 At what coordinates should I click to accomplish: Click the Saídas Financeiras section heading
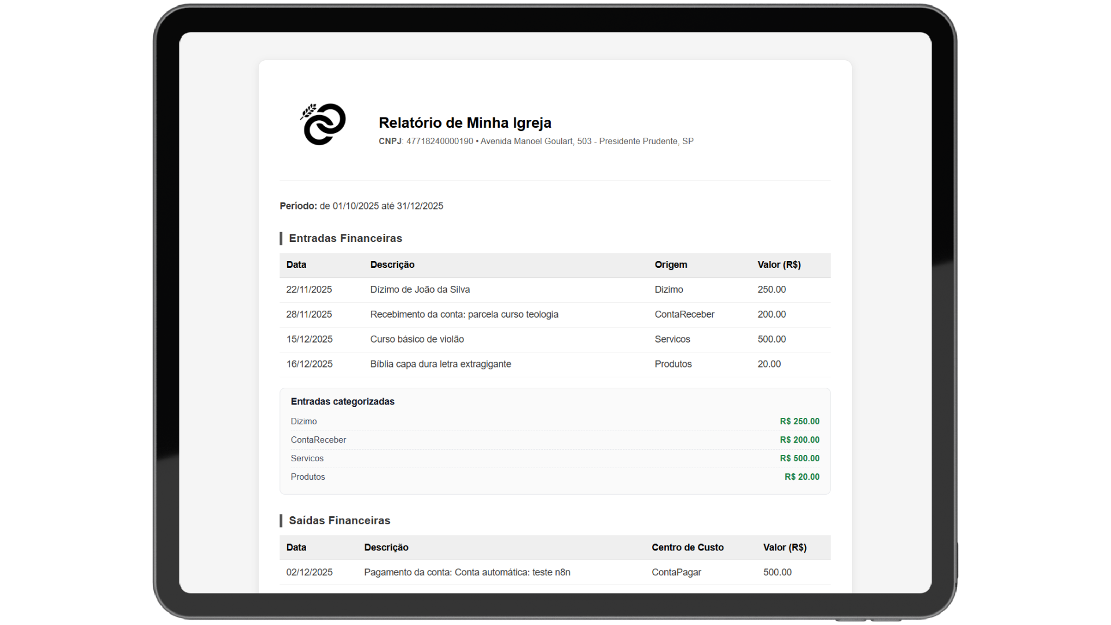click(x=339, y=521)
